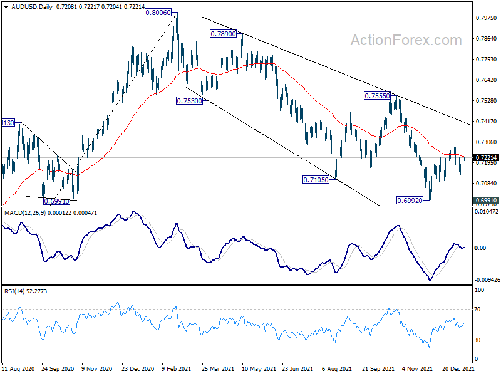Click the 9 Nov 2020 date label
Image resolution: width=501 pixels, height=376 pixels.
coord(97,368)
